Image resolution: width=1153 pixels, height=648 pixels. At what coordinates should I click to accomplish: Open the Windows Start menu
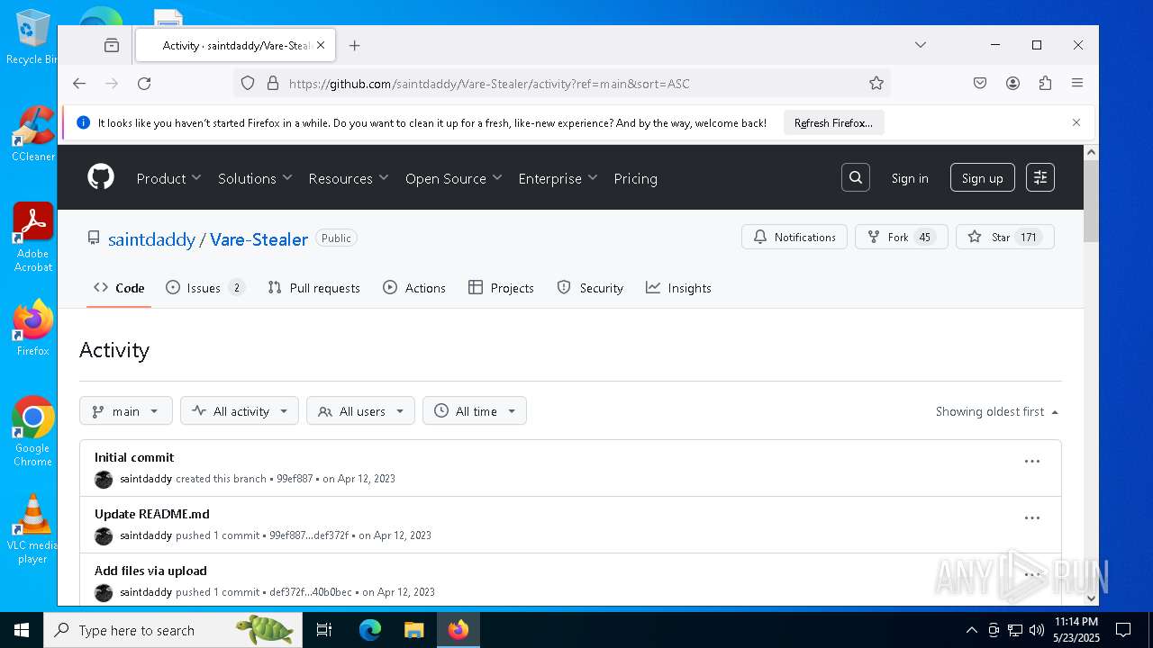[22, 630]
